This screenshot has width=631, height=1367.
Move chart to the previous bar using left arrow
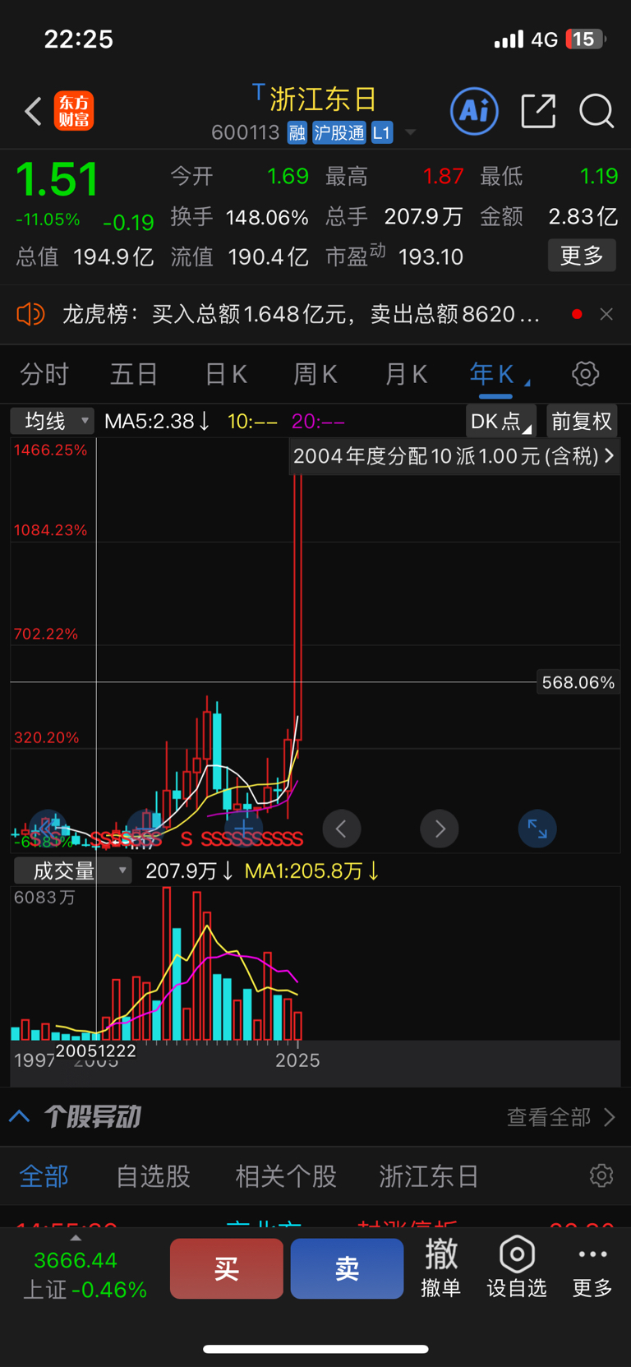[342, 829]
